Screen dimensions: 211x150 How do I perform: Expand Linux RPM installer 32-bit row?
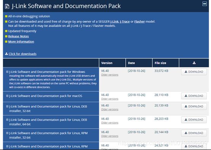point(7,133)
